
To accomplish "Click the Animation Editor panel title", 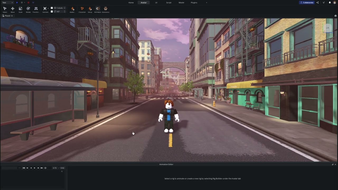I will tap(166, 164).
